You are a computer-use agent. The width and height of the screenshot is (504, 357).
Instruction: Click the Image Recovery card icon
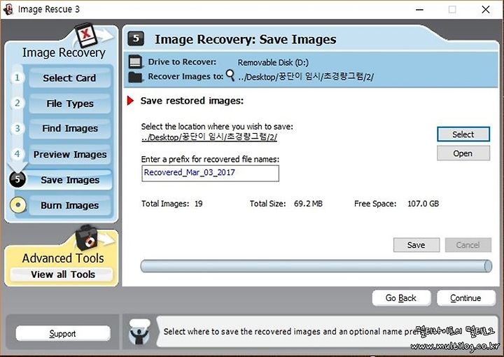click(86, 35)
